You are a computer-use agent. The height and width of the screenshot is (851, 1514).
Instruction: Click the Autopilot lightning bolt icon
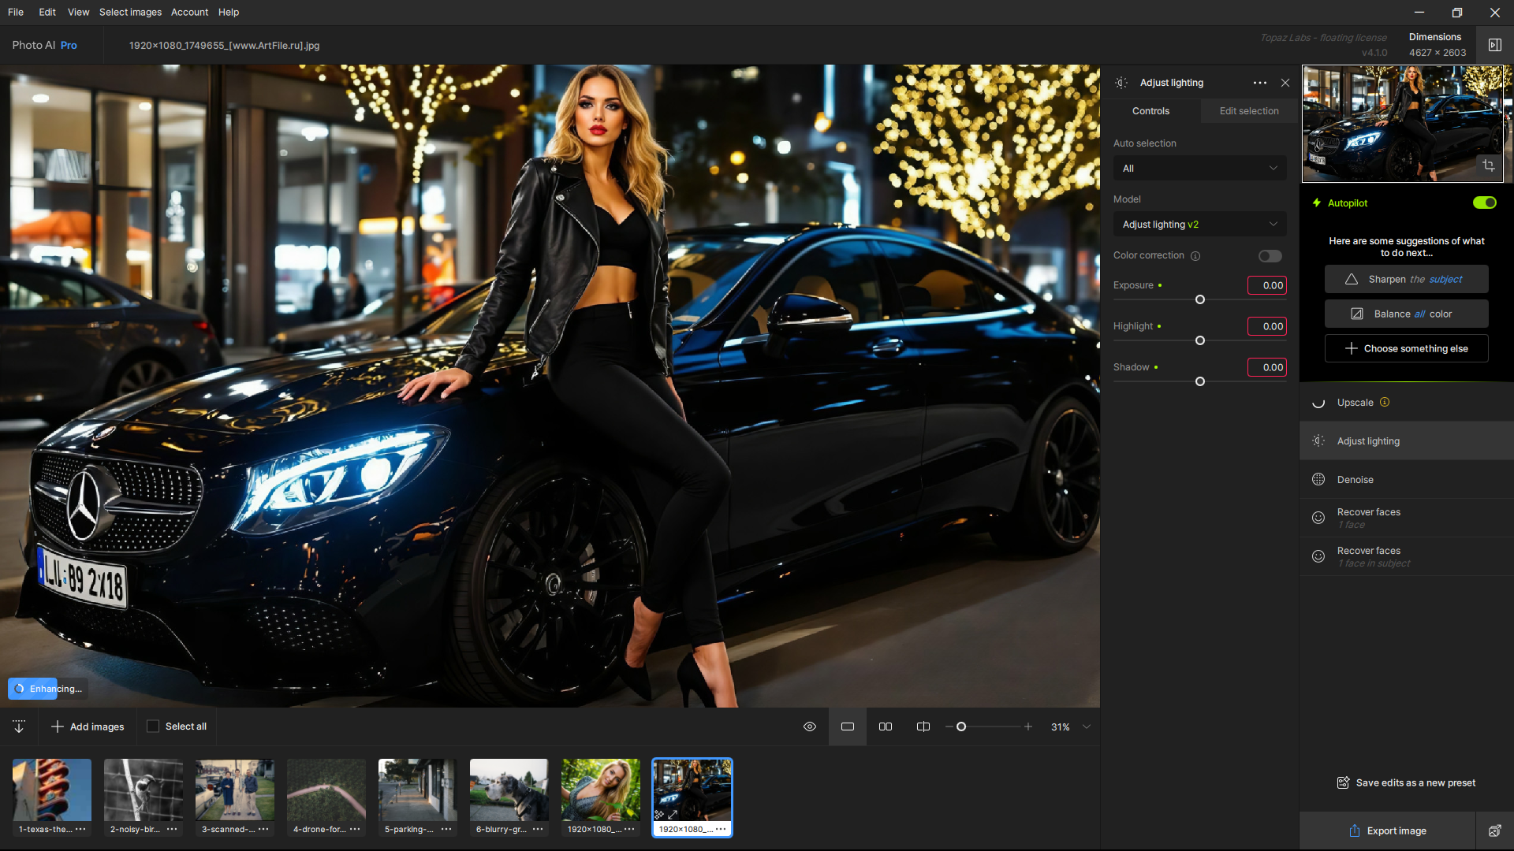[1317, 203]
